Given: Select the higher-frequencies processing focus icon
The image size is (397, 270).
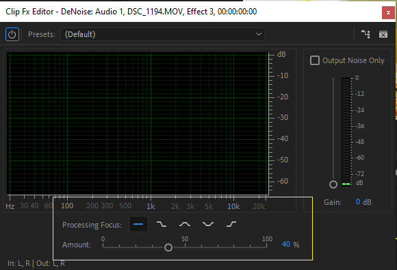Looking at the screenshot, I should coord(231,224).
